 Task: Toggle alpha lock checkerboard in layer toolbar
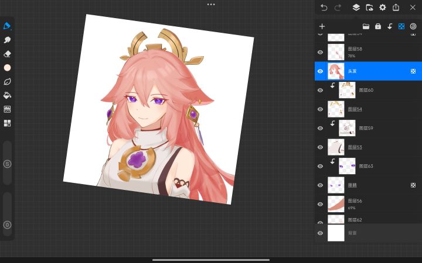tap(401, 26)
